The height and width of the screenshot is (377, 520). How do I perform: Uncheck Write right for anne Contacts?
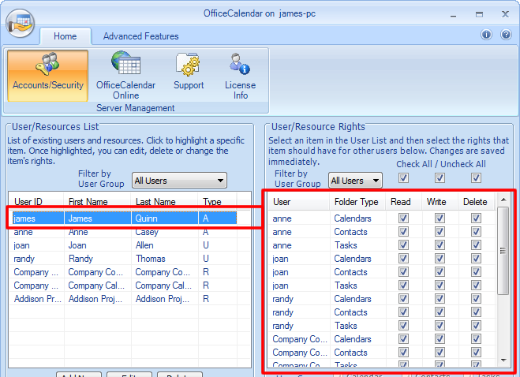(x=440, y=232)
